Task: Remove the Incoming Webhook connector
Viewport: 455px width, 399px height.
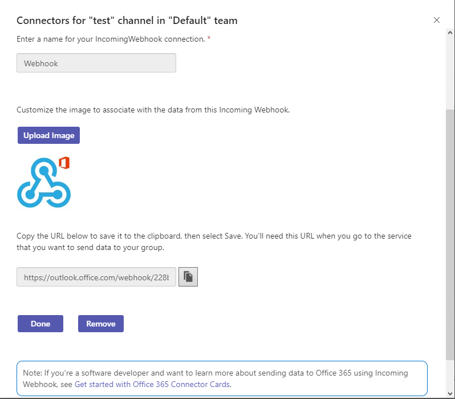Action: tap(101, 324)
